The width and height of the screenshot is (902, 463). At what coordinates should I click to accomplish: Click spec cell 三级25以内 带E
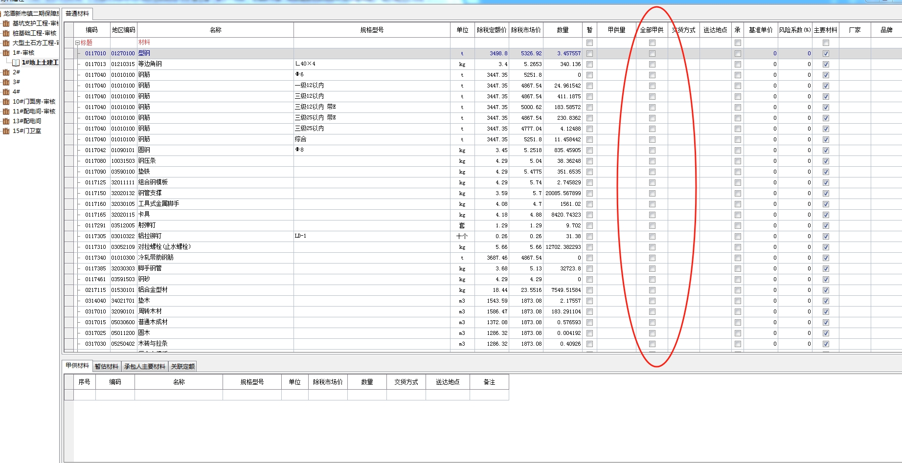pos(372,118)
